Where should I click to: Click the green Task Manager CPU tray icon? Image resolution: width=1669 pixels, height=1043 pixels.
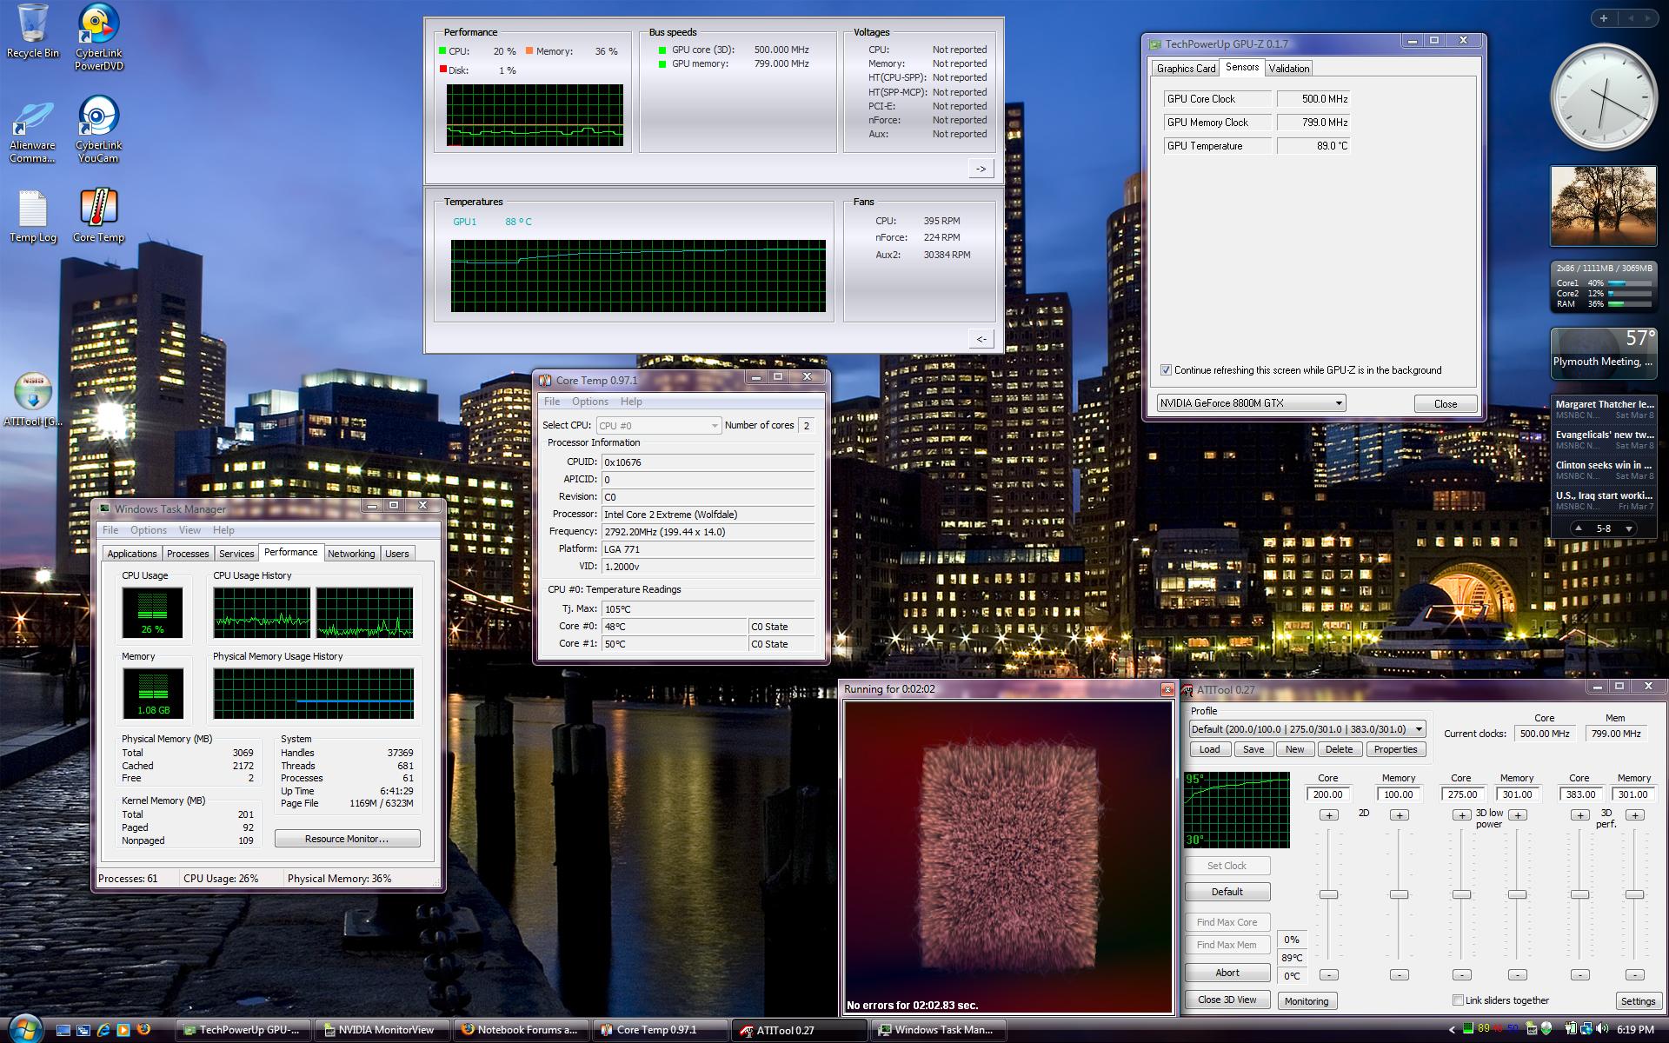click(1468, 1028)
